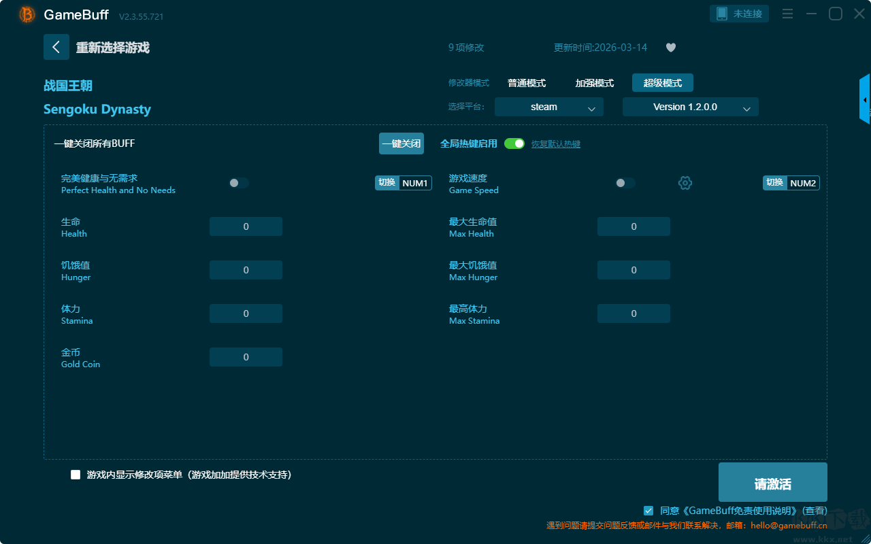Click the 修改器模式 label
Viewport: 871px width, 544px height.
469,83
